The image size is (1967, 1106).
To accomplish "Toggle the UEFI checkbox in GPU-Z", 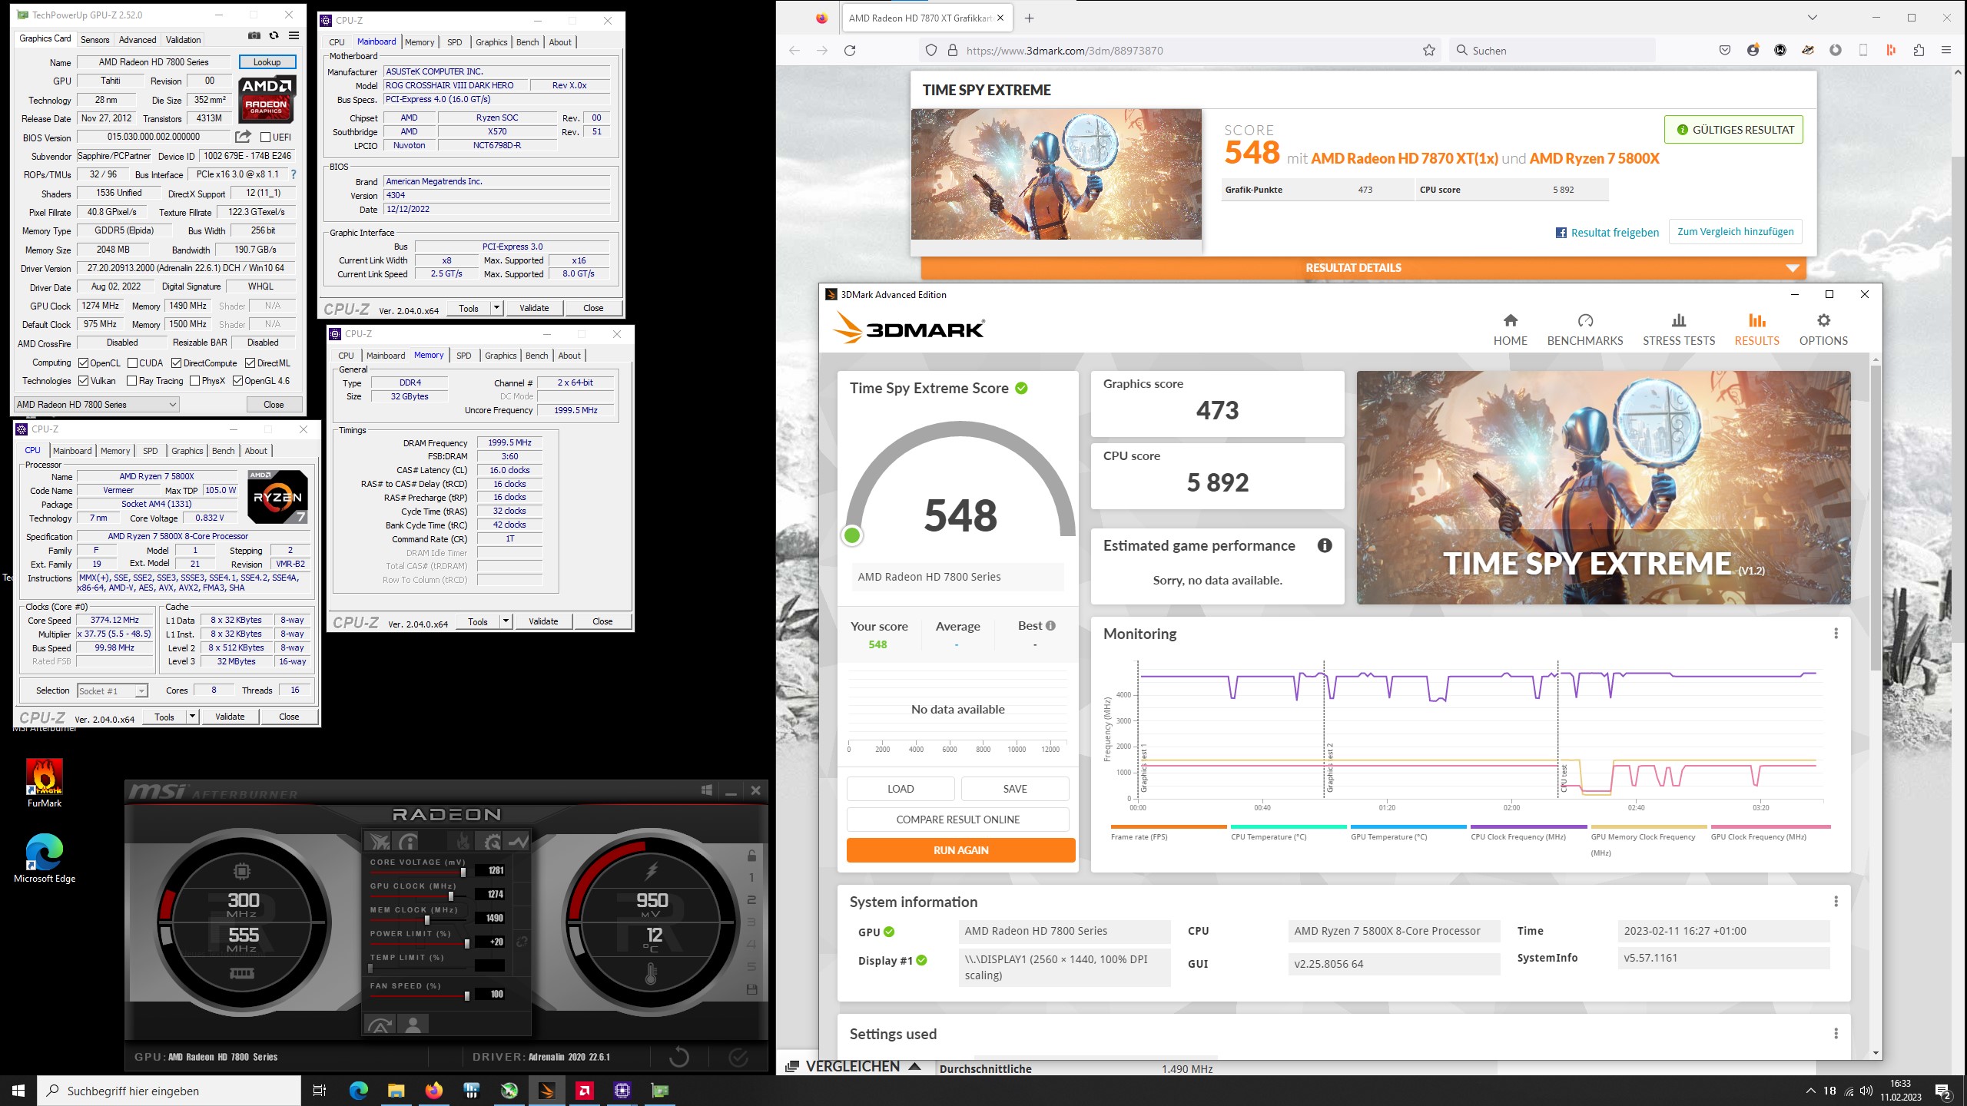I will [x=265, y=137].
